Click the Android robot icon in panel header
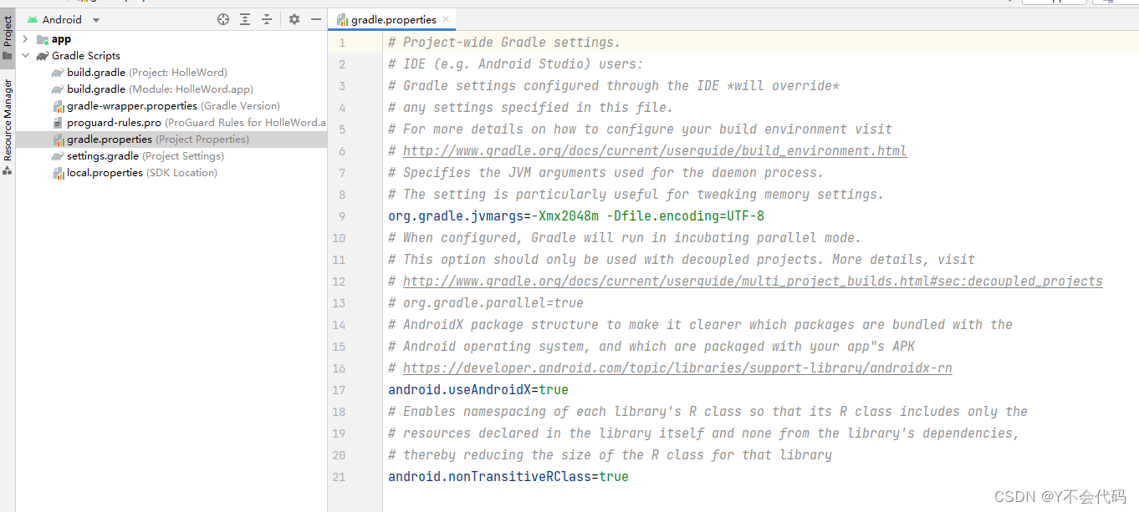 (33, 19)
